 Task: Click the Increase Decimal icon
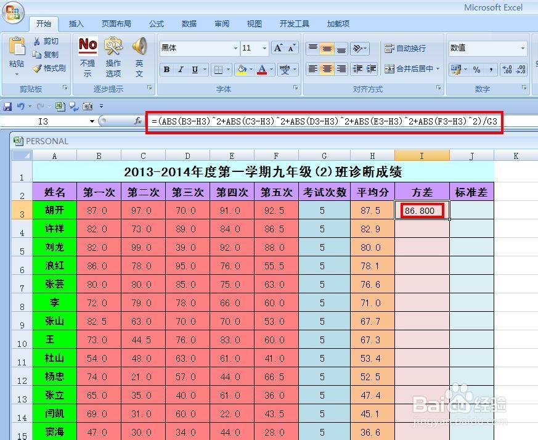pyautogui.click(x=507, y=69)
